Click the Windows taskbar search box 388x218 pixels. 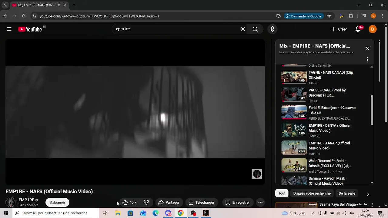tap(55, 213)
